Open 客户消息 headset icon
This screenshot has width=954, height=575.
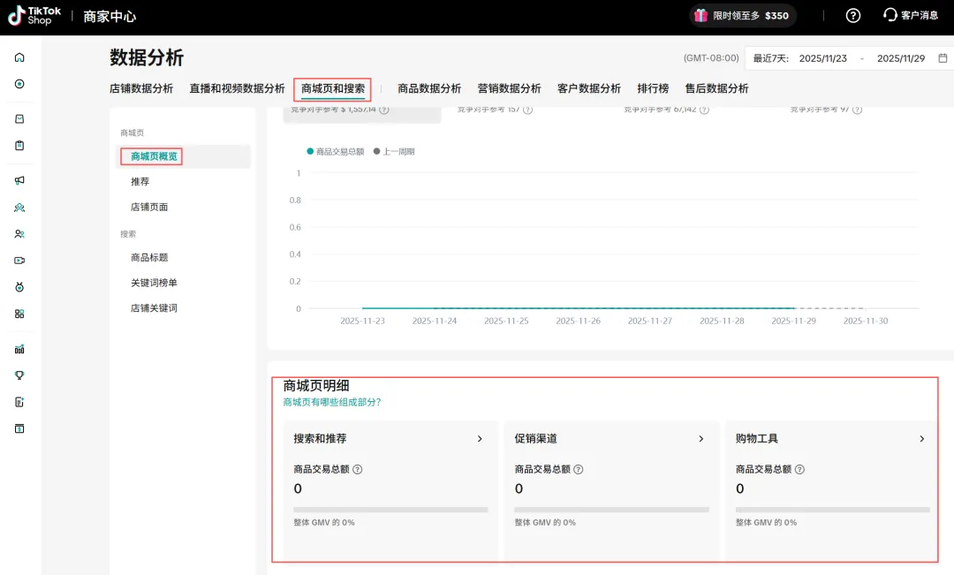pos(890,16)
